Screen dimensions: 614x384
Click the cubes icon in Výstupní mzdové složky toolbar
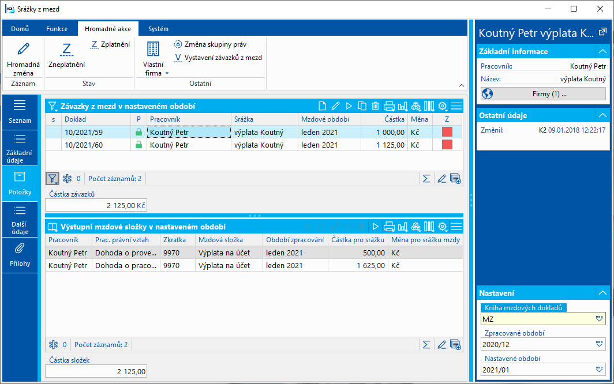[x=416, y=227]
